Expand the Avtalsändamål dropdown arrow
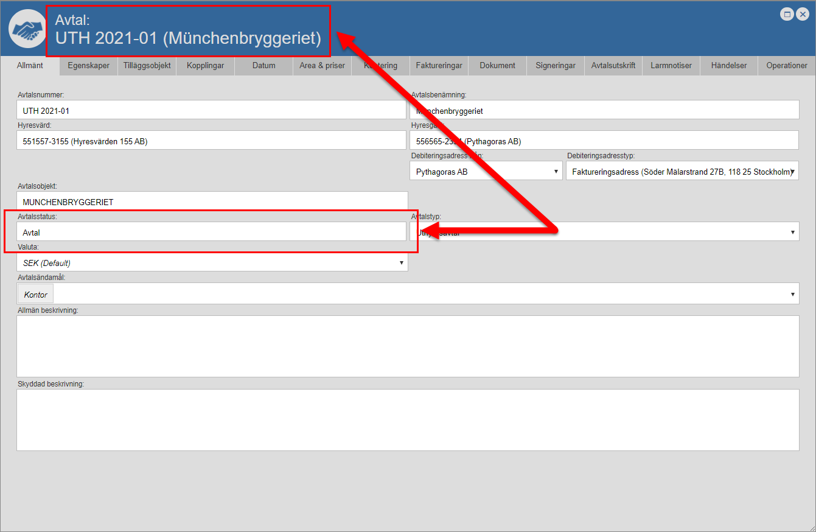 [792, 295]
